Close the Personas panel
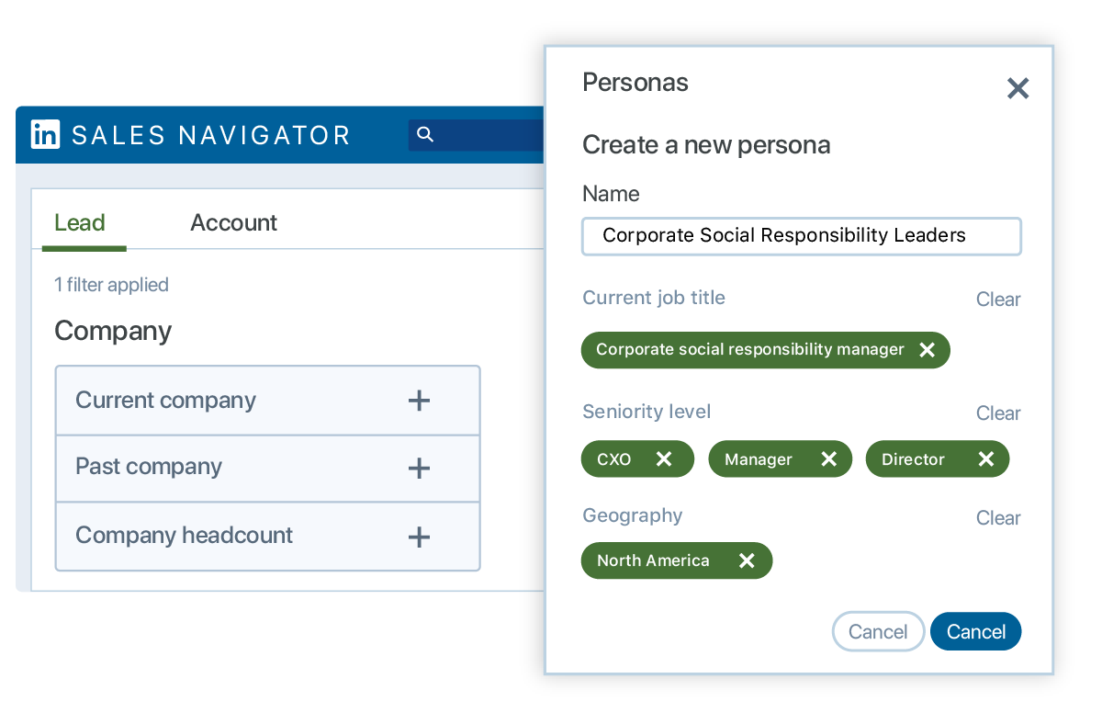The width and height of the screenshot is (1102, 724). [1018, 88]
